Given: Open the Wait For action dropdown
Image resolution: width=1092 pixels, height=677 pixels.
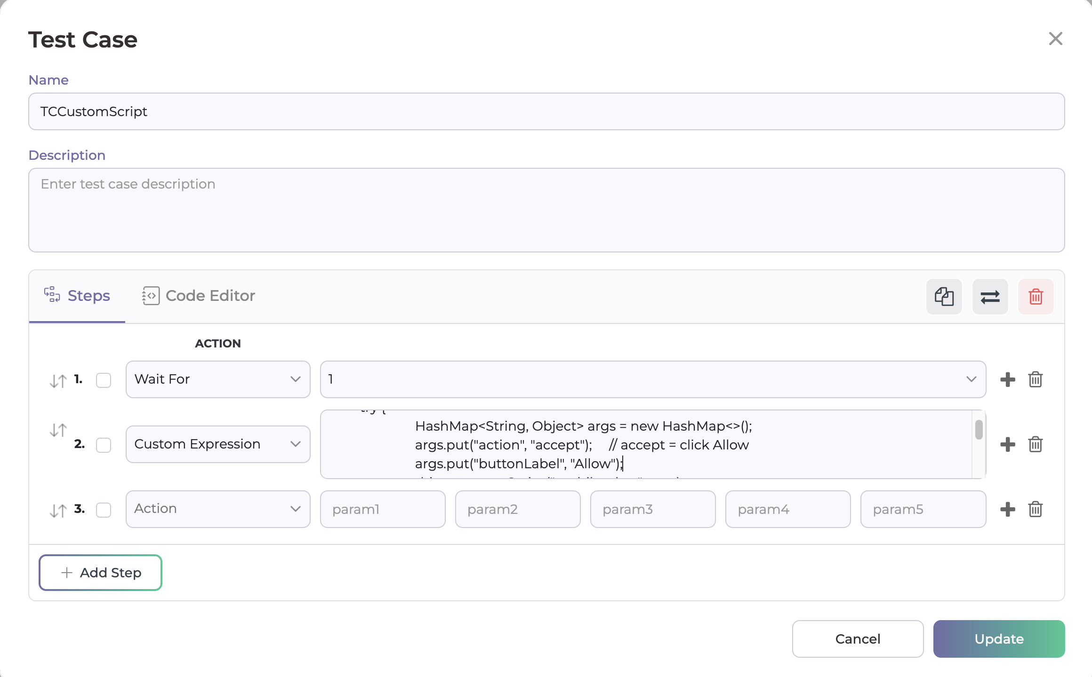Looking at the screenshot, I should [x=217, y=379].
